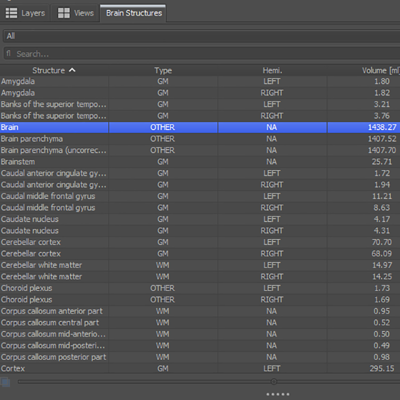The width and height of the screenshot is (400, 400).
Task: Click the overlay icon left of slider
Action: tap(5, 382)
